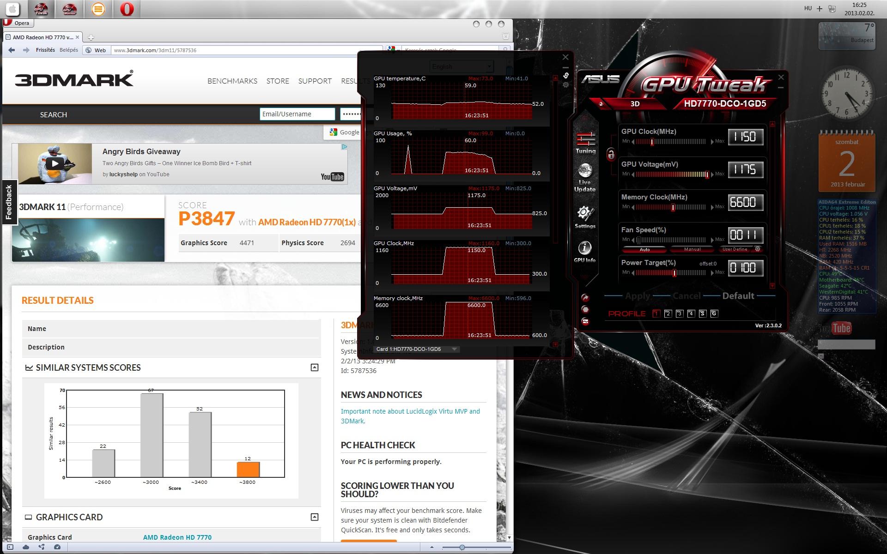Image resolution: width=887 pixels, height=554 pixels.
Task: Select profile 2 in GPU Tweak
Action: click(668, 313)
